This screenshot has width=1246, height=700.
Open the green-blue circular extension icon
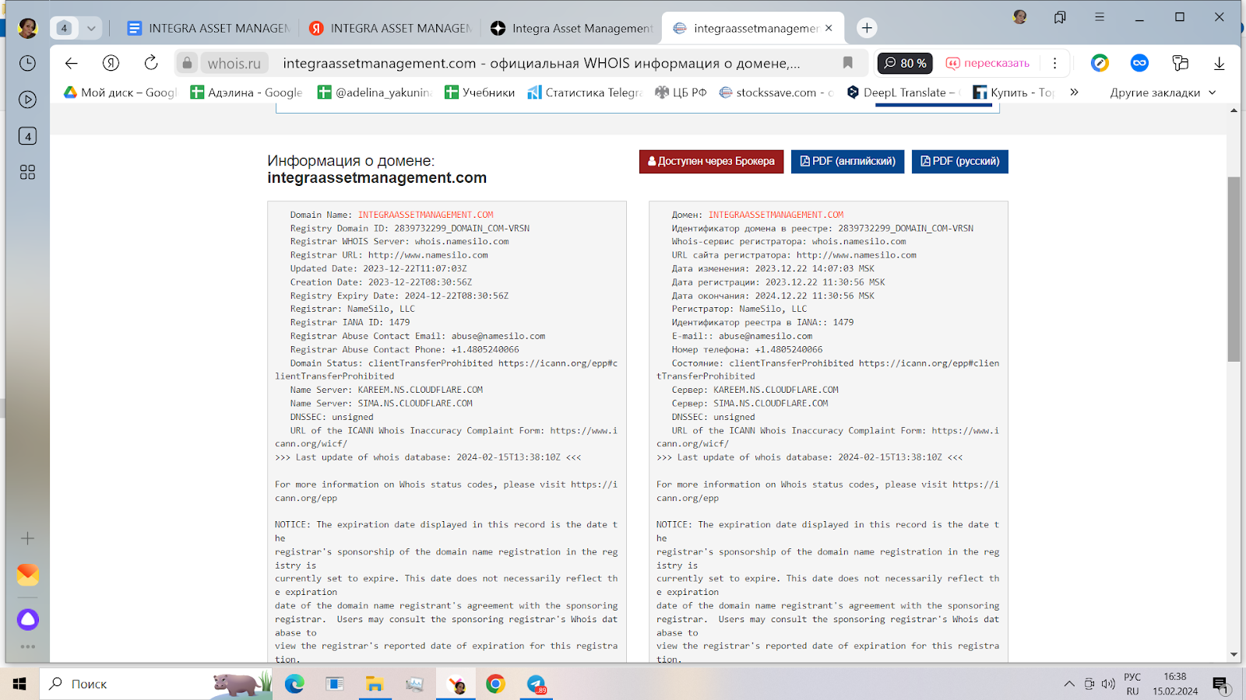point(1100,63)
